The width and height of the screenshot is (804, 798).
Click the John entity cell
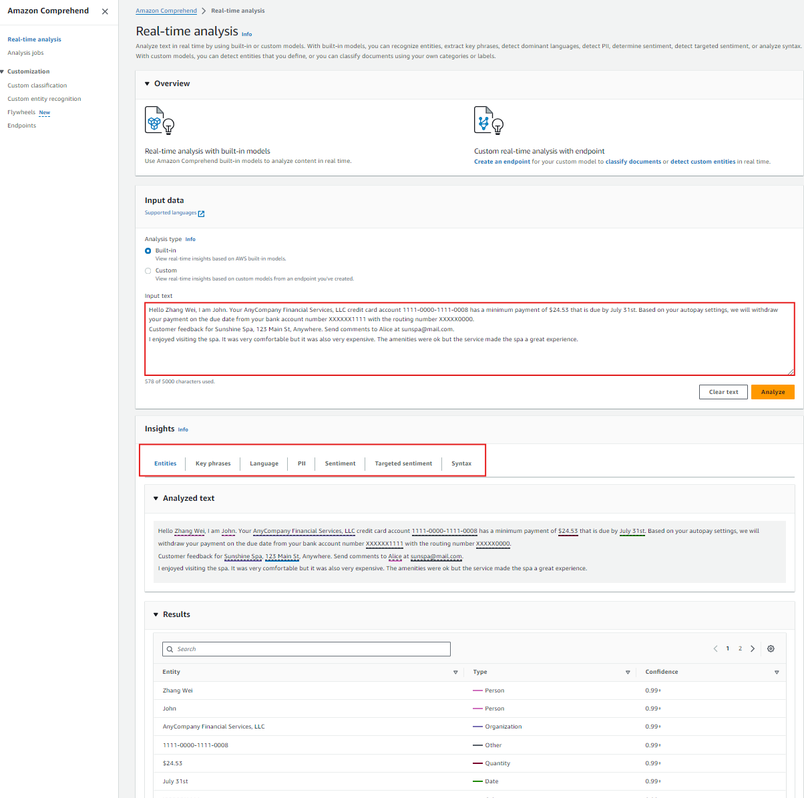tap(170, 709)
